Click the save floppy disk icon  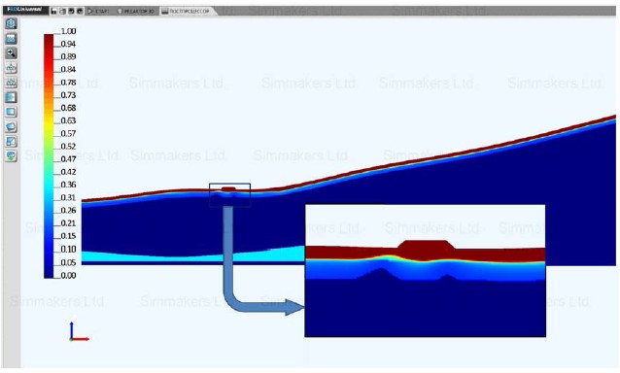tap(53, 11)
